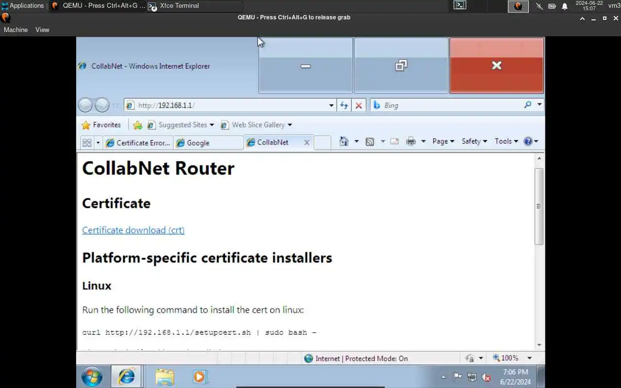Screen dimensions: 621x388
Task: Open the Xfce Applications menu
Action: point(23,6)
